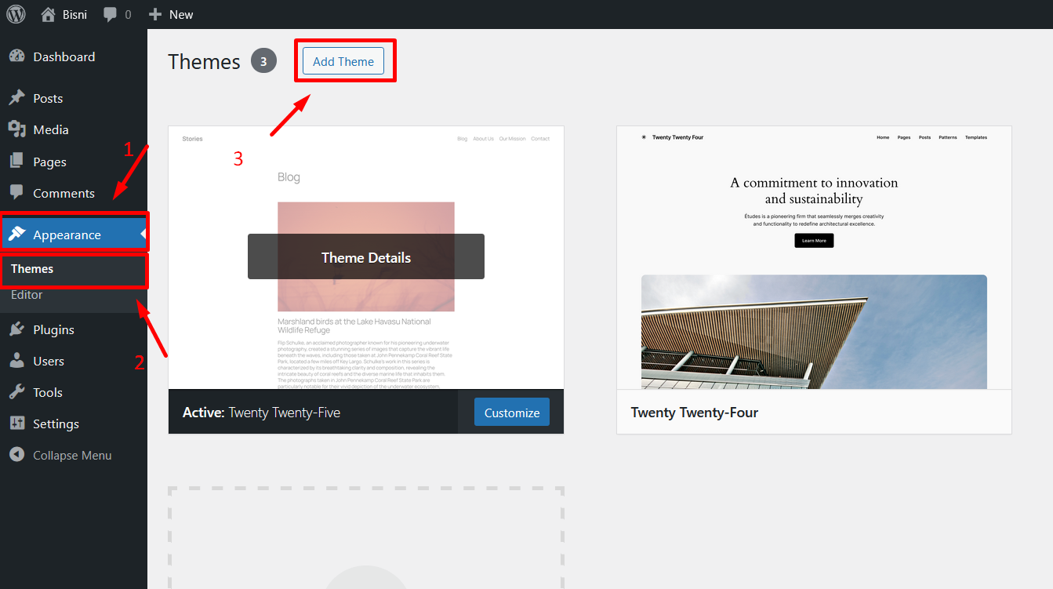Click the WordPress logo icon
Screen dimensions: 1053x589
(16, 14)
